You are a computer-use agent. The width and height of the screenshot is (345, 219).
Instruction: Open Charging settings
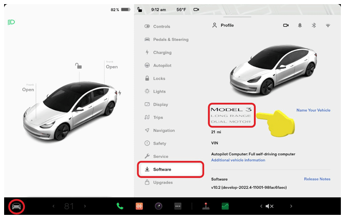click(x=158, y=52)
